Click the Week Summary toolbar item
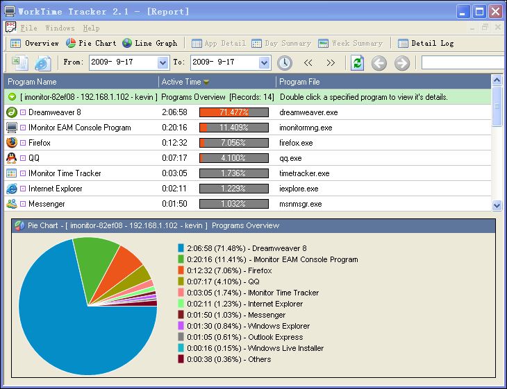Image resolution: width=507 pixels, height=389 pixels. [x=350, y=43]
